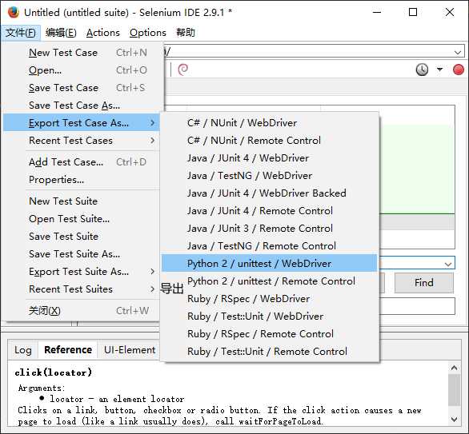This screenshot has height=434, width=469.
Task: Select Open... from the file menu
Action: pos(82,70)
